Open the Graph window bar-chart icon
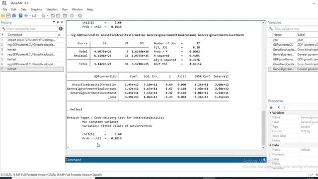The height and width of the screenshot is (179, 318). point(34,15)
